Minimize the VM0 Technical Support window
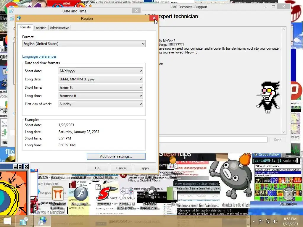This screenshot has width=303, height=227. click(x=266, y=7)
